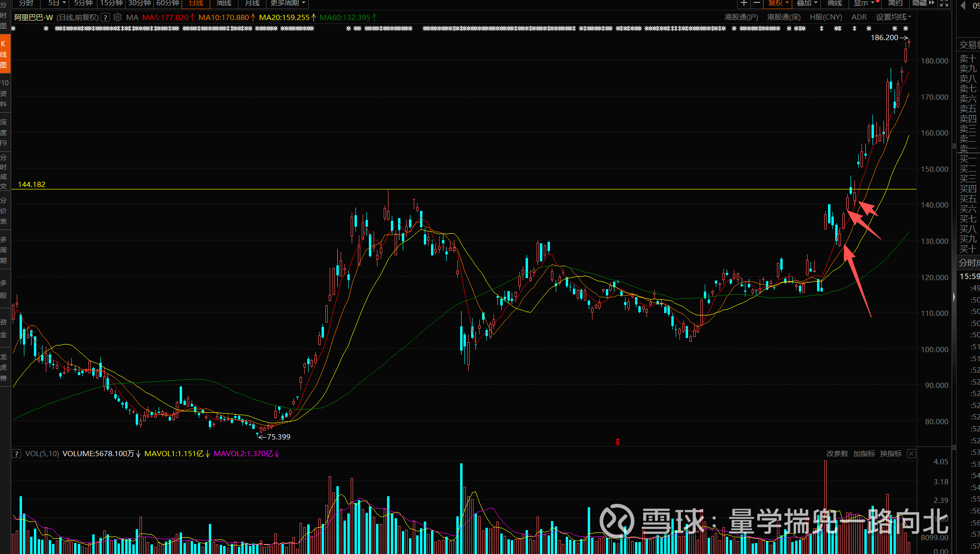This screenshot has width=980, height=554.
Task: Click help icon beside 阿里巴巴-W title
Action: coord(106,17)
